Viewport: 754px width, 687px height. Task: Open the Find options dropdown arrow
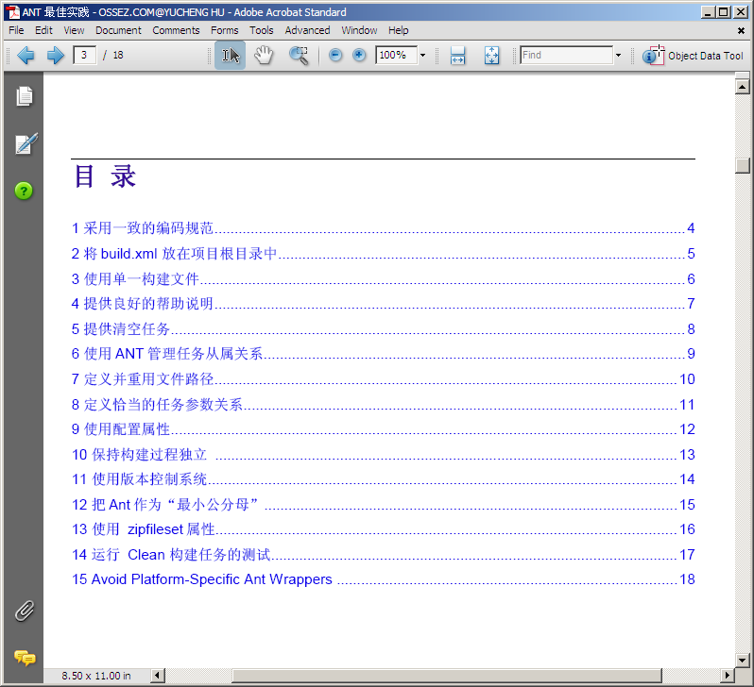(618, 56)
